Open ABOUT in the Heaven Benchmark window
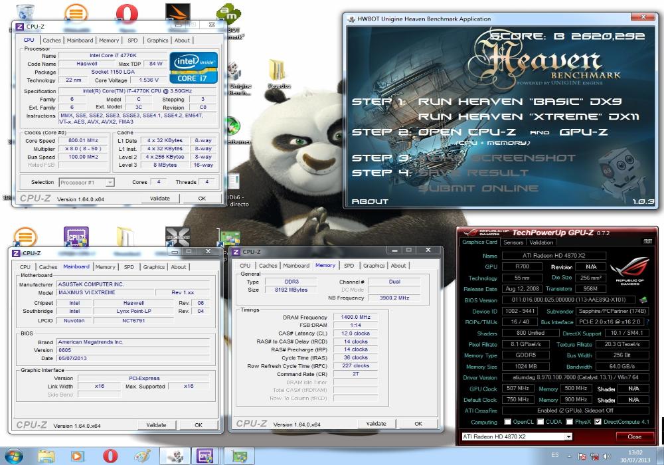The width and height of the screenshot is (664, 465). (370, 201)
